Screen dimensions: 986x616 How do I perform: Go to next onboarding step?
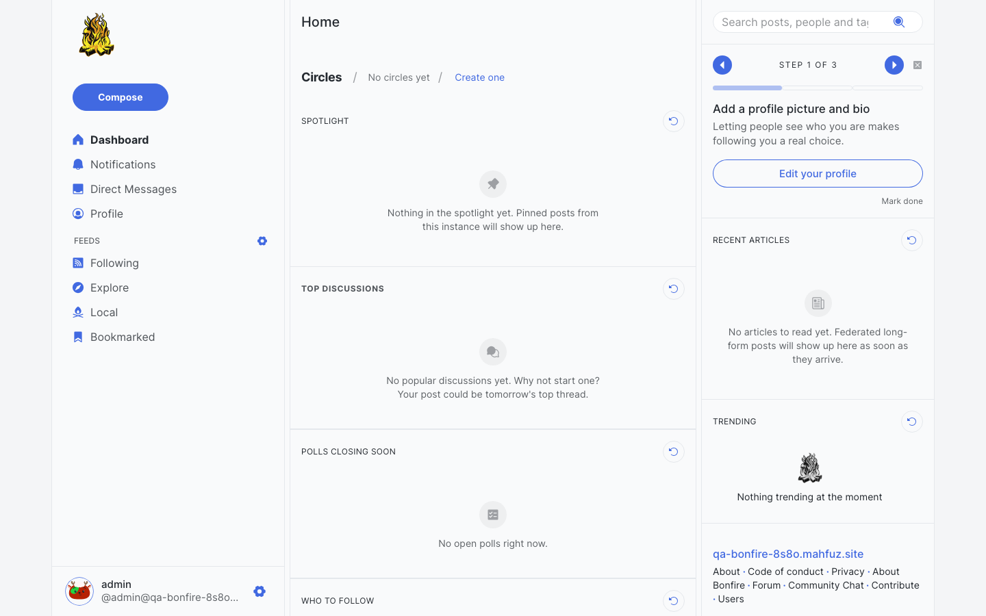coord(894,65)
